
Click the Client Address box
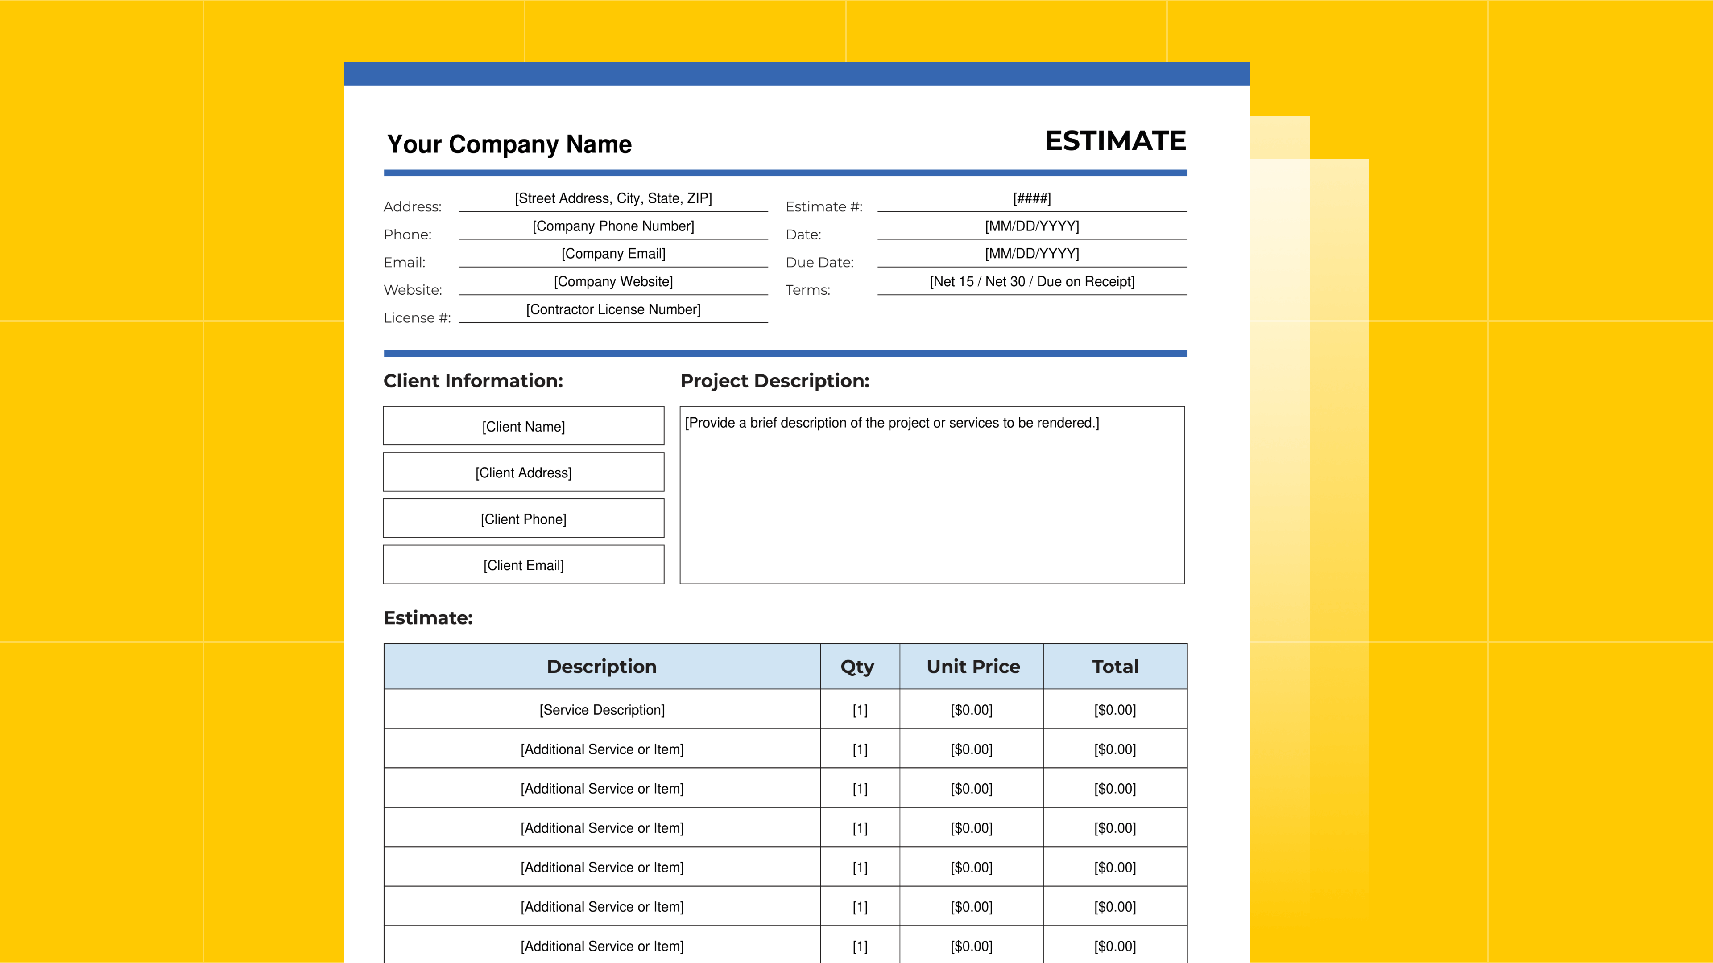[523, 473]
